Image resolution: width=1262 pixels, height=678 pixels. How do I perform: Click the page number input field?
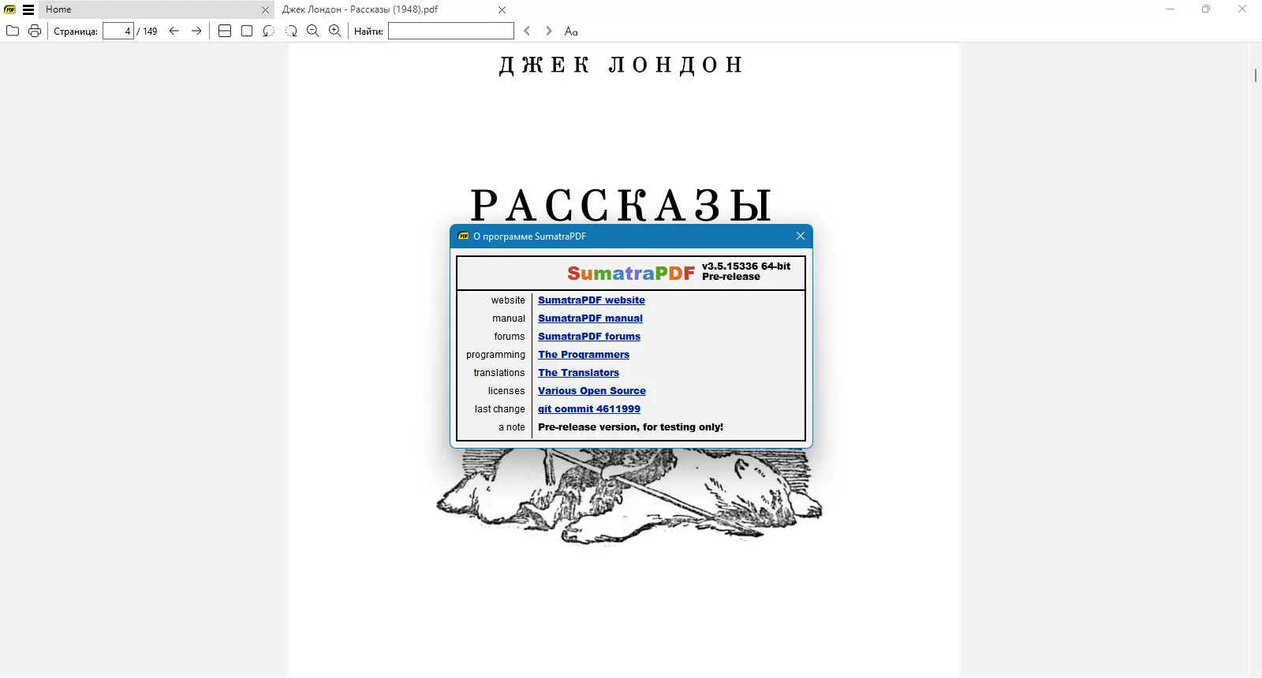(118, 31)
